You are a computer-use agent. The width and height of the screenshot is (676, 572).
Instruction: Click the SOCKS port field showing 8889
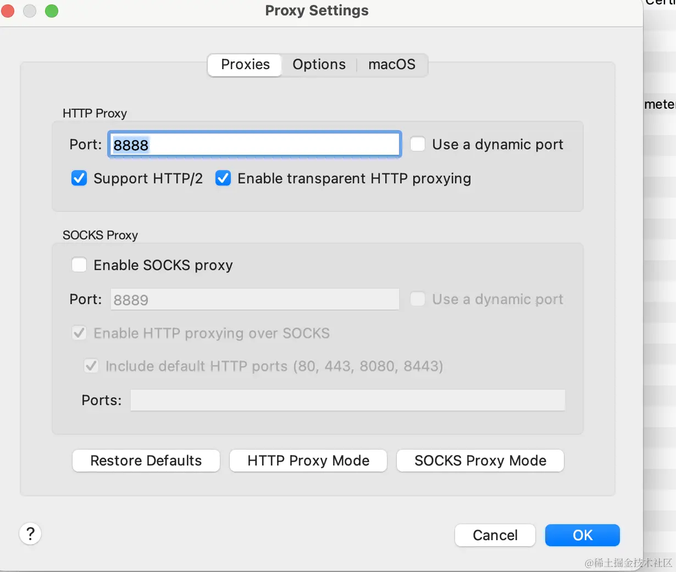[254, 300]
